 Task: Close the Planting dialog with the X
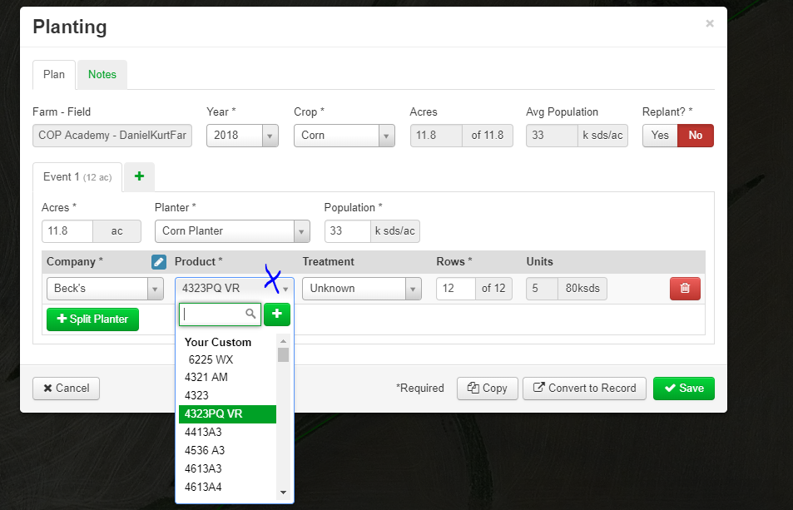(710, 23)
